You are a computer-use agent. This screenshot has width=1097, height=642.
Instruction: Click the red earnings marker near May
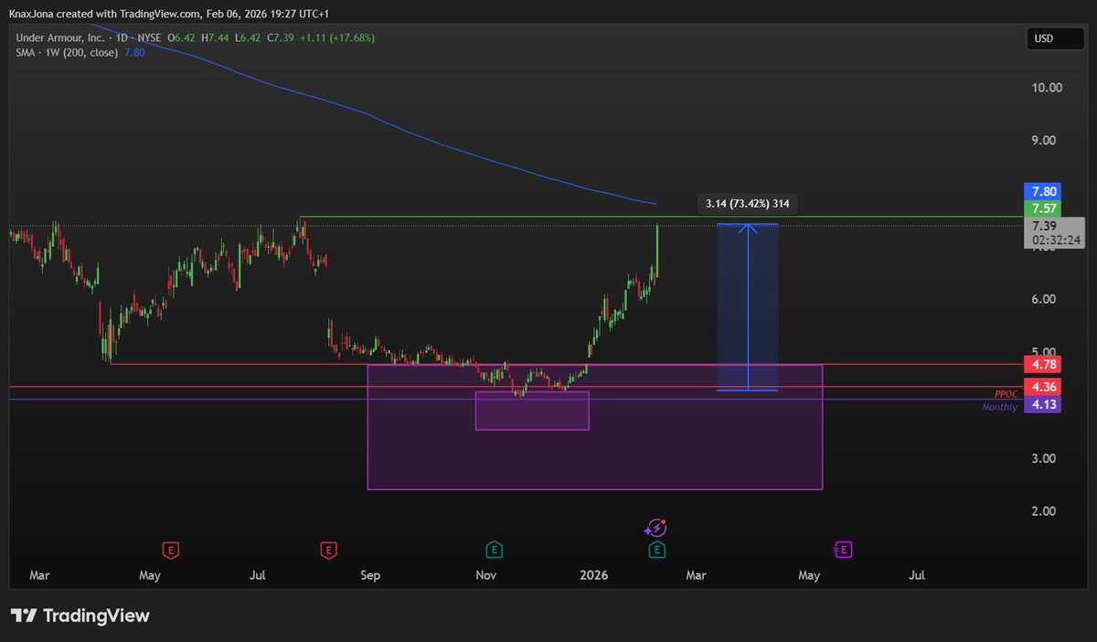170,550
